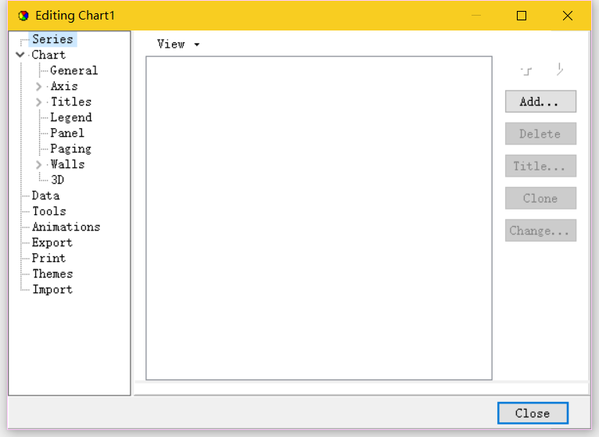Open the Themes section

pos(52,274)
